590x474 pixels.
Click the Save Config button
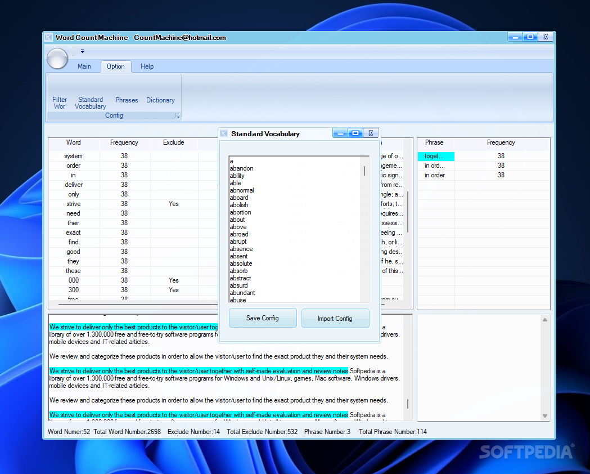pyautogui.click(x=263, y=318)
